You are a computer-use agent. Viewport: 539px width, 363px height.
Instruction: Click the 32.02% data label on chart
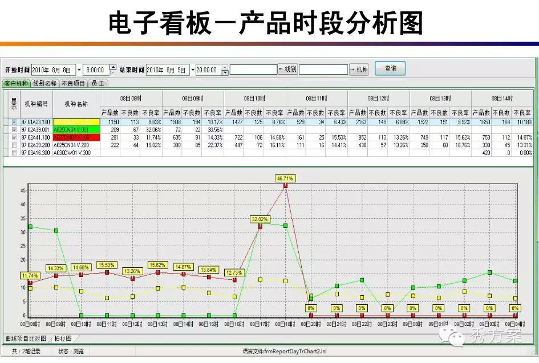[260, 219]
